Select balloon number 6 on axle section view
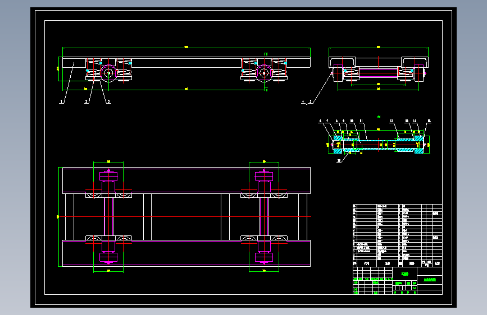Image resolution: width=487 pixels, height=315 pixels. 320,121
